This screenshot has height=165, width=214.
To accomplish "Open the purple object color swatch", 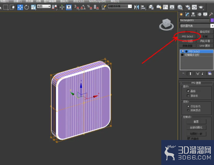I will point(212,20).
